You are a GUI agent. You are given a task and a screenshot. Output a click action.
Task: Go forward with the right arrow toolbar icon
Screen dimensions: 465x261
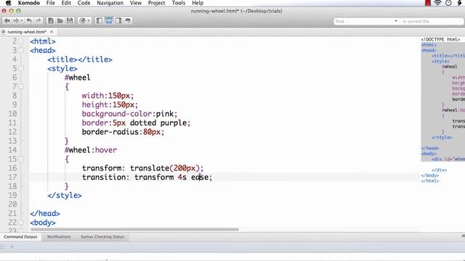pyautogui.click(x=16, y=21)
